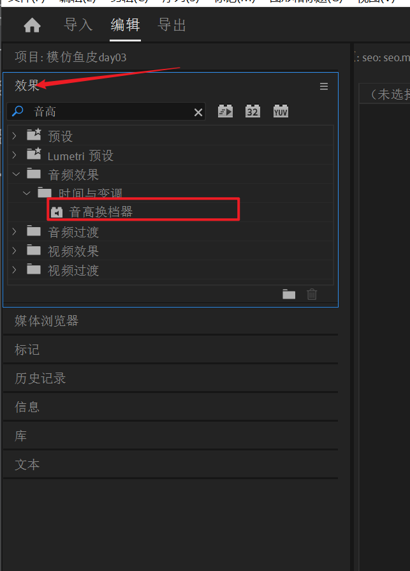The image size is (410, 571).
Task: Expand the Lumetri 预设 folder
Action: coord(14,155)
